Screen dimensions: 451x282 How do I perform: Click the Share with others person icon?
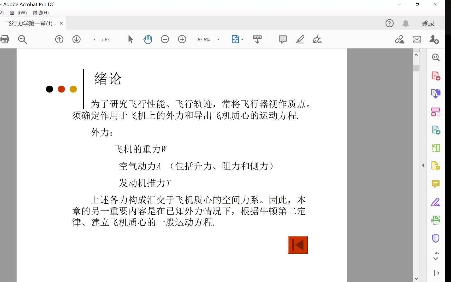click(434, 39)
